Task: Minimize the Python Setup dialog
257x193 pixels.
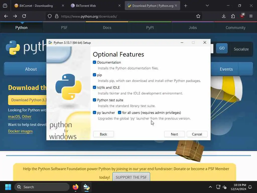Action: coord(182,42)
